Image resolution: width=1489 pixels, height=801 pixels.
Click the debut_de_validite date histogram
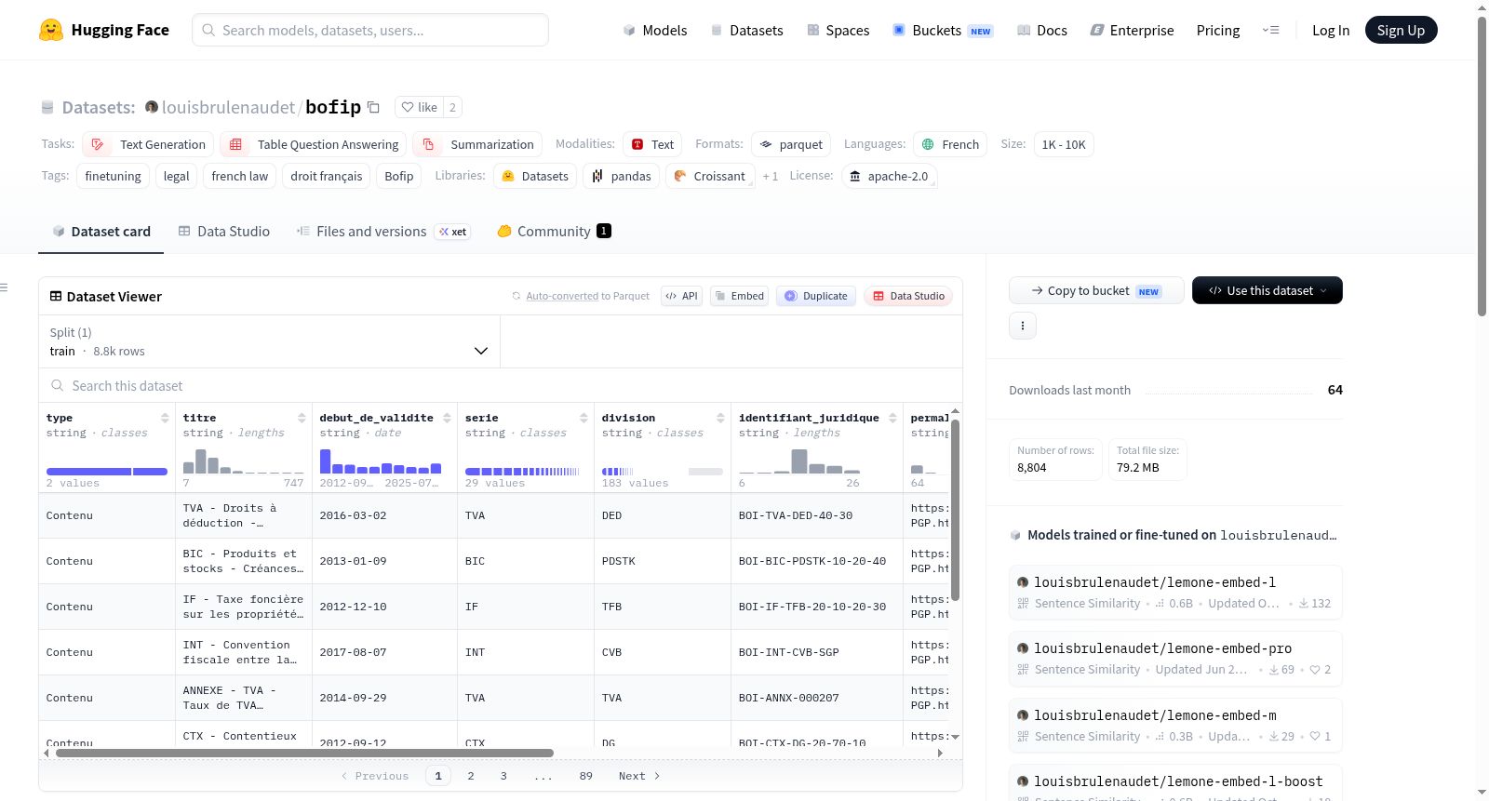[x=381, y=461]
